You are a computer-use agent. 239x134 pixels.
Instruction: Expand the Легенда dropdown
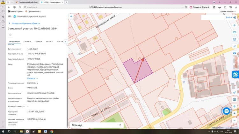click(x=97, y=125)
